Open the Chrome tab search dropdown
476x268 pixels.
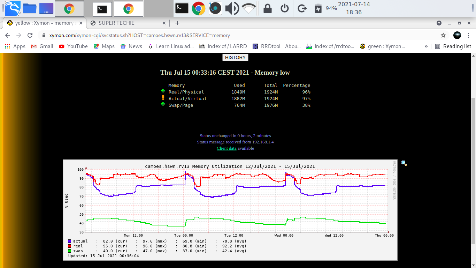point(439,23)
